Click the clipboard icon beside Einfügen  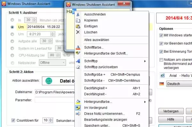pos(78,26)
